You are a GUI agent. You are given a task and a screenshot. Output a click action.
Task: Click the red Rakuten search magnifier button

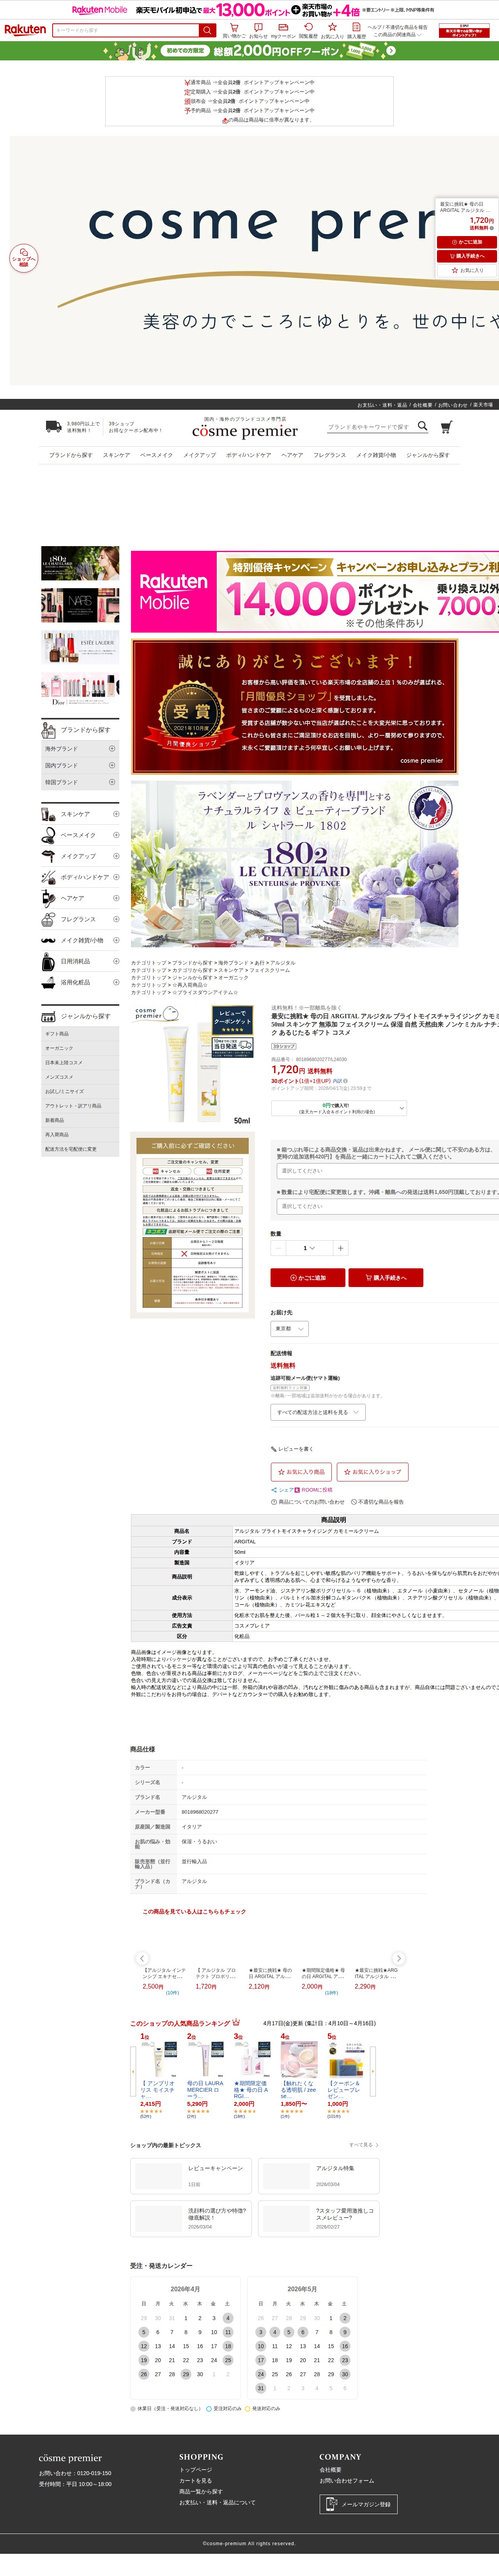click(x=207, y=30)
